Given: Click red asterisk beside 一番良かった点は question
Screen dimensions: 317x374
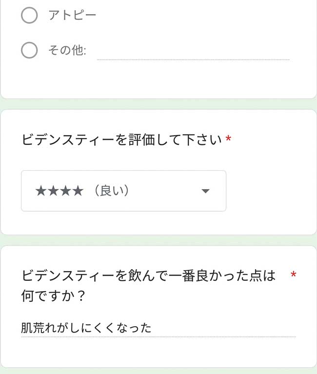Looking at the screenshot, I should 294,275.
